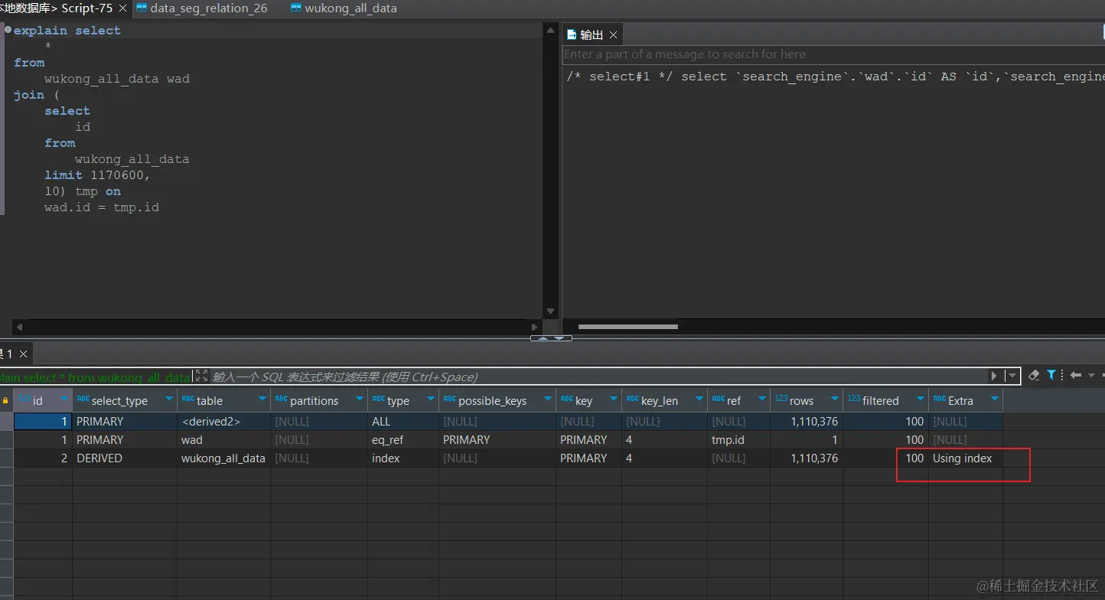
Task: Open the key_len column sort dropdown
Action: (699, 399)
